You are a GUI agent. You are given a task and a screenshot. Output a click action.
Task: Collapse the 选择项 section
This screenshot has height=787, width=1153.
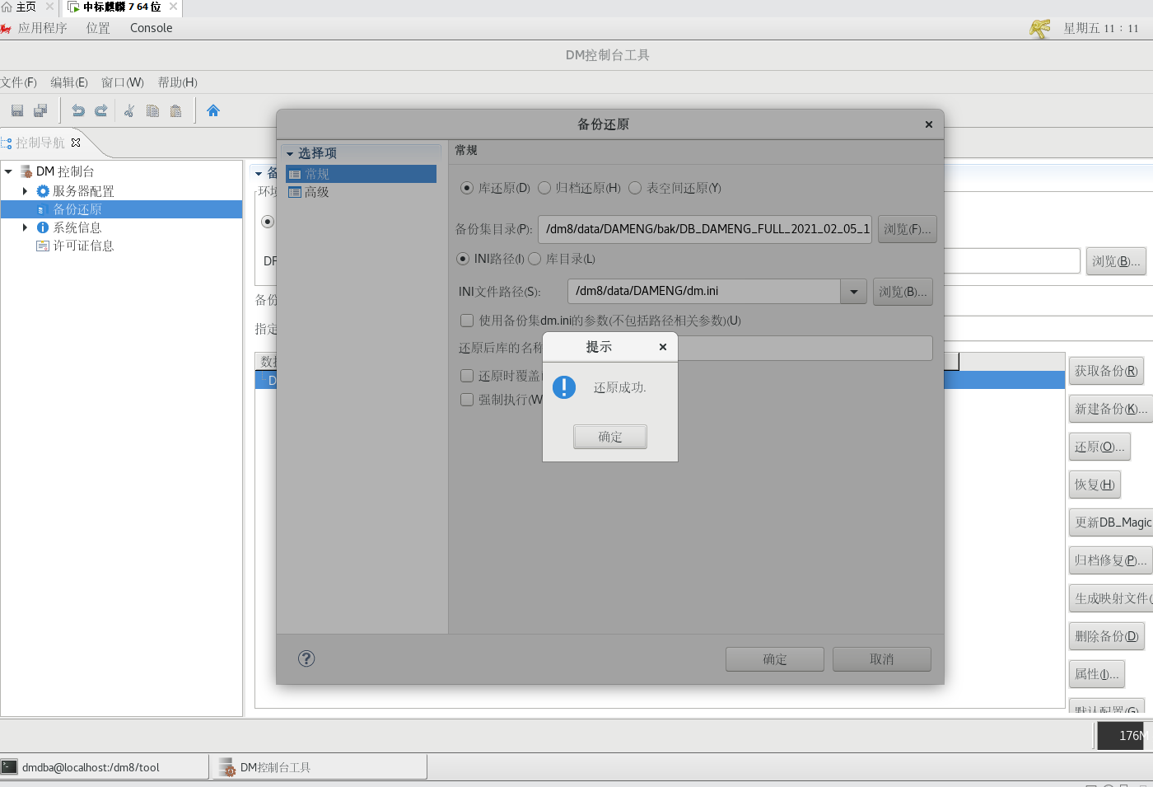[290, 154]
